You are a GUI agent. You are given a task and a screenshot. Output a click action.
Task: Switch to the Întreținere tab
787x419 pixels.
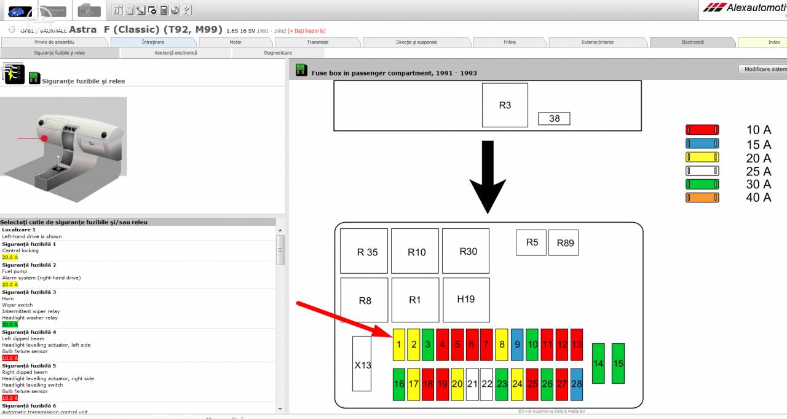154,42
